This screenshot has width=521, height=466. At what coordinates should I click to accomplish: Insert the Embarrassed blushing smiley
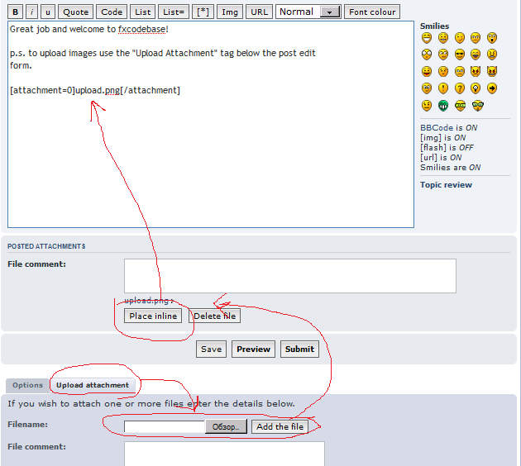pos(443,71)
